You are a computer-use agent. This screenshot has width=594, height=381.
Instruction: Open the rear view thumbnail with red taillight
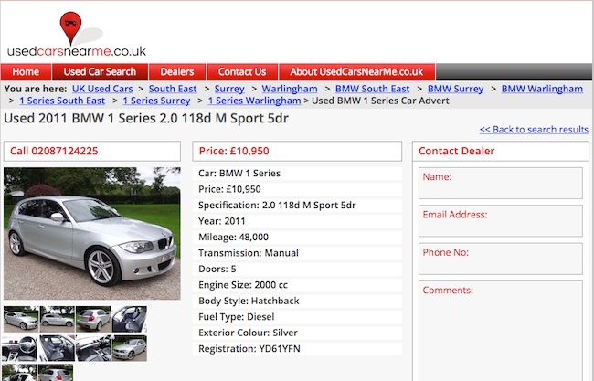(93, 319)
